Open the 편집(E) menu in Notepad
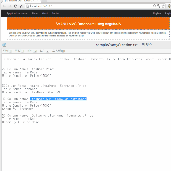 click(x=19, y=51)
